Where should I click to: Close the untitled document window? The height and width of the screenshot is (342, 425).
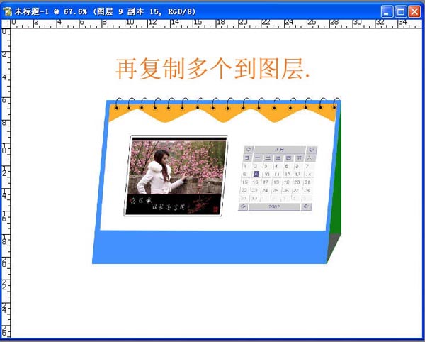(414, 11)
